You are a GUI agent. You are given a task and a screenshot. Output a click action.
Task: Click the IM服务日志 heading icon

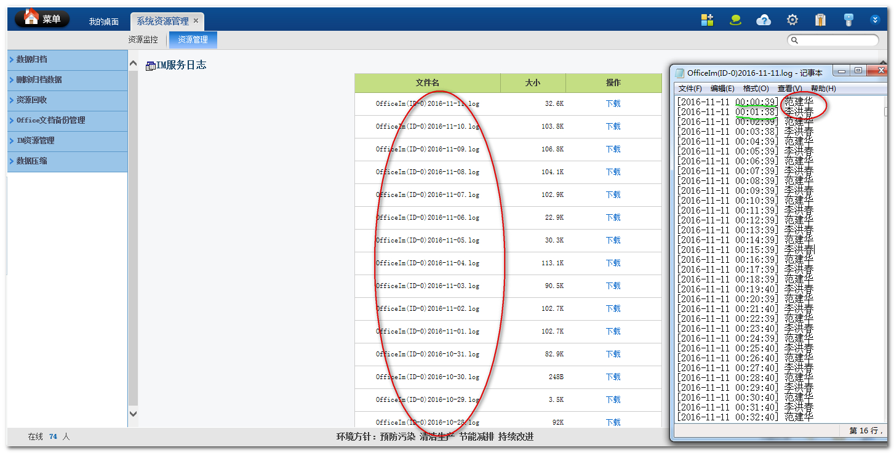point(150,66)
